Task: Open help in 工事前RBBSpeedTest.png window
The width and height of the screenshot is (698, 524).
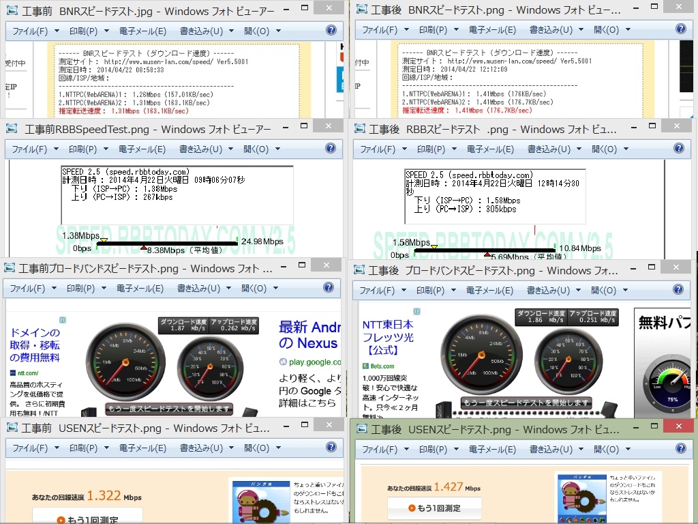Action: 331,148
